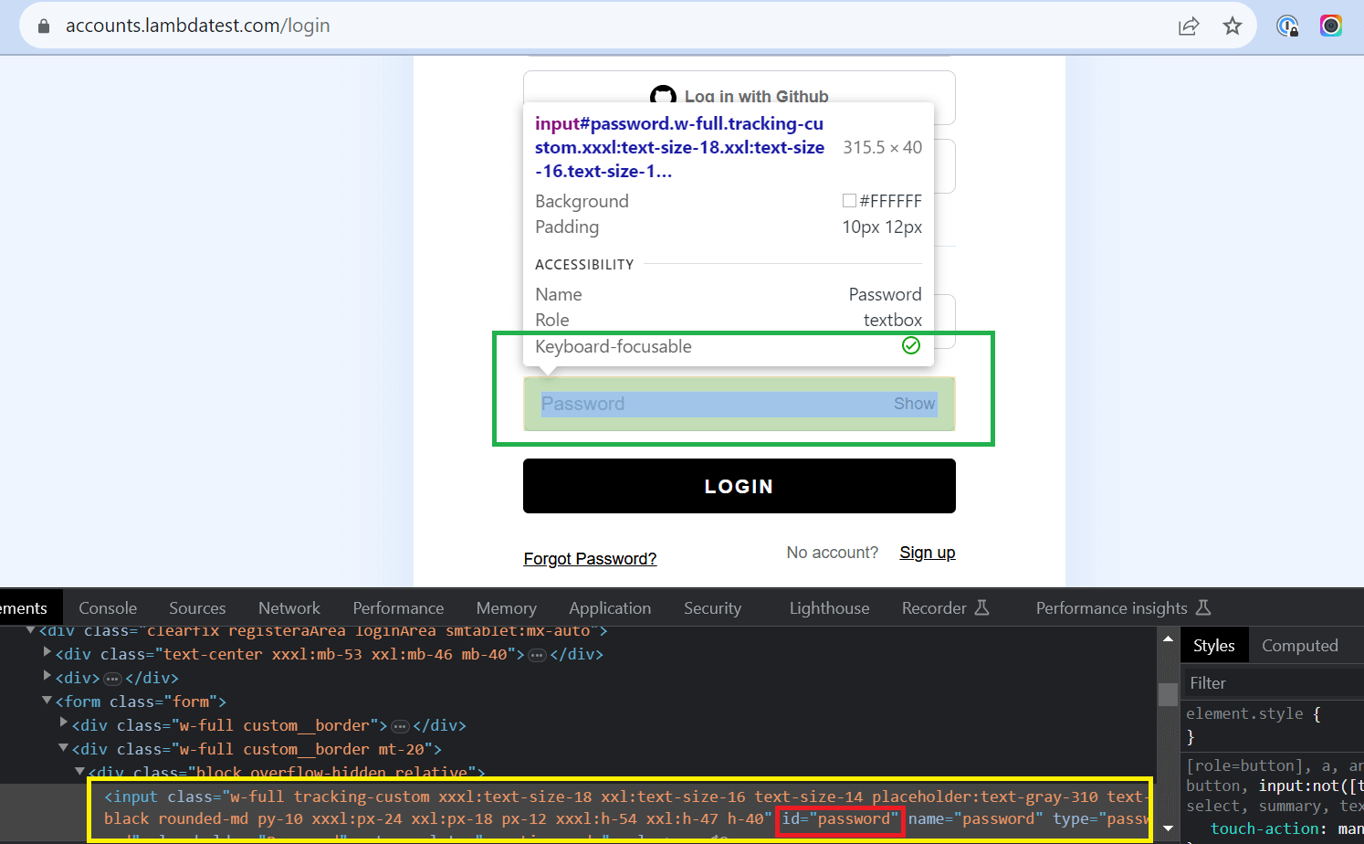
Task: Select the Computed styles tab
Action: (1299, 646)
